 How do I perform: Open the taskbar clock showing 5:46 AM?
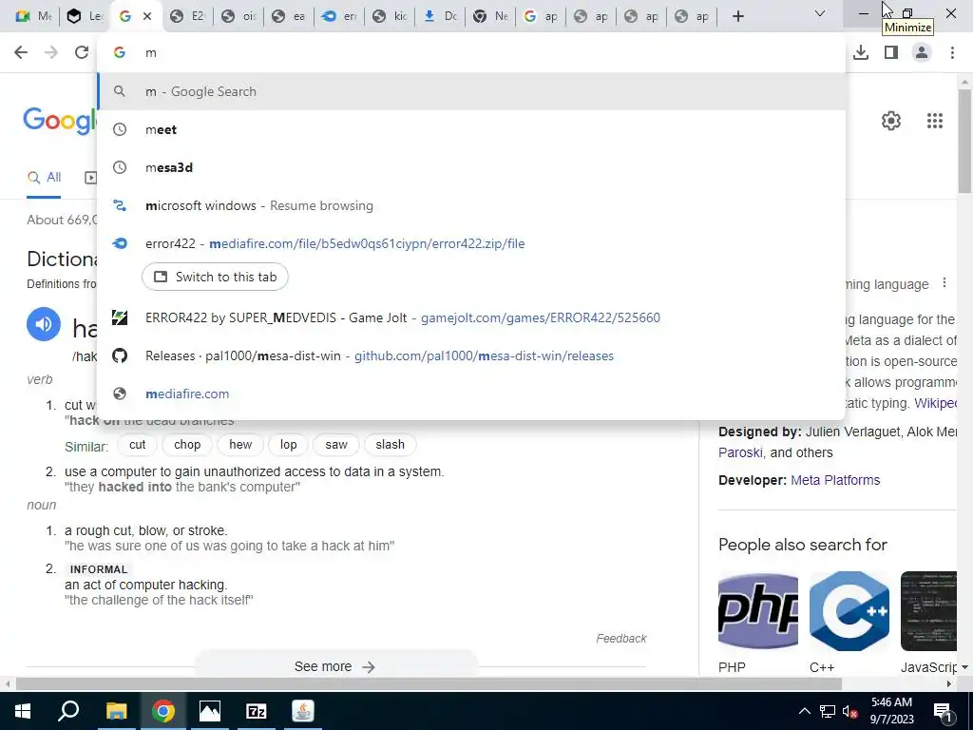[x=891, y=711]
